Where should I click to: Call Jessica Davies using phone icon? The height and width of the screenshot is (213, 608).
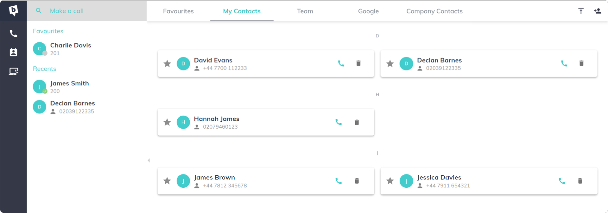562,181
